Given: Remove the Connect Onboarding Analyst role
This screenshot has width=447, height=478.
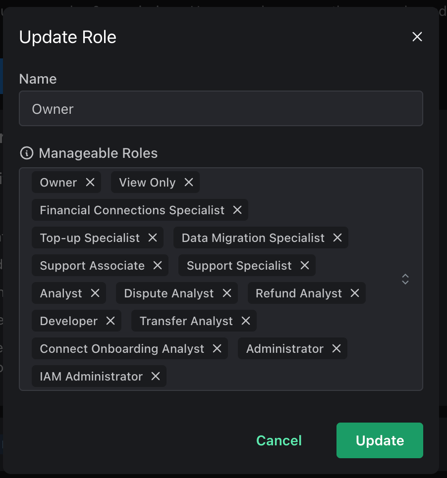Looking at the screenshot, I should coord(217,348).
